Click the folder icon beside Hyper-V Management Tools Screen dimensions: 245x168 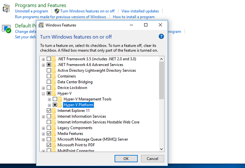click(x=60, y=99)
